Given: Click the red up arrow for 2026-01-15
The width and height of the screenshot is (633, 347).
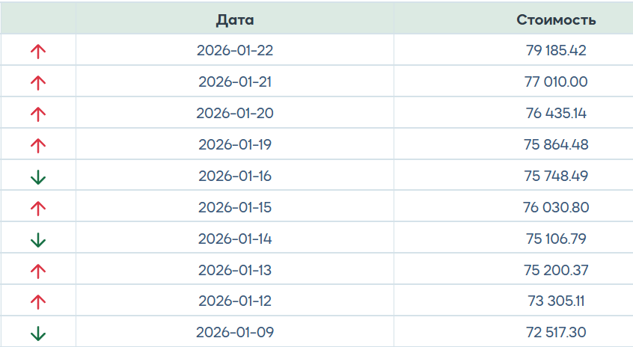Looking at the screenshot, I should (38, 208).
